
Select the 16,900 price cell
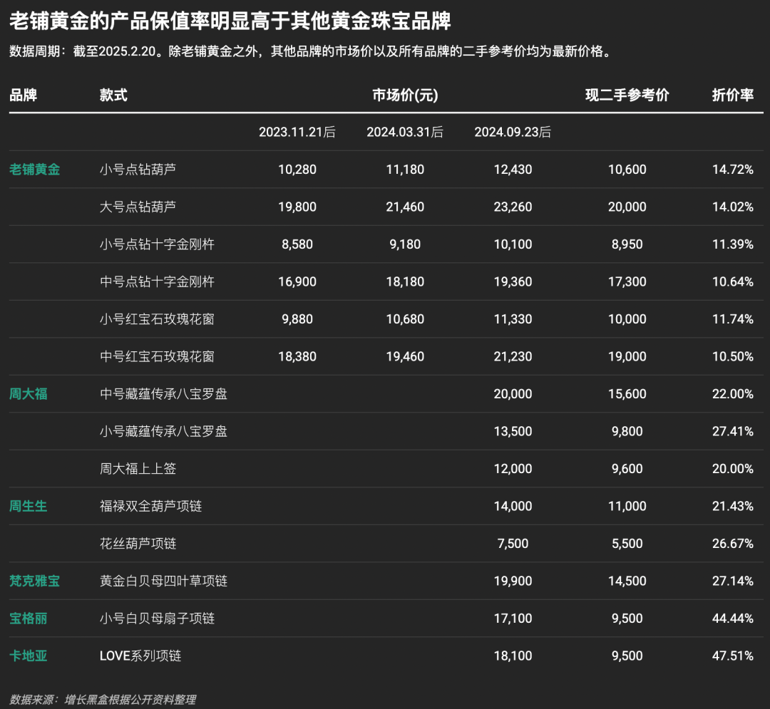click(x=297, y=281)
